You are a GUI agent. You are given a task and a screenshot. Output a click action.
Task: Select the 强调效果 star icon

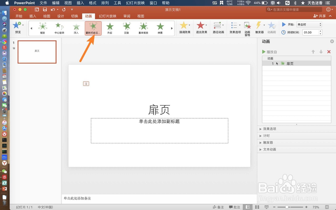(x=184, y=26)
